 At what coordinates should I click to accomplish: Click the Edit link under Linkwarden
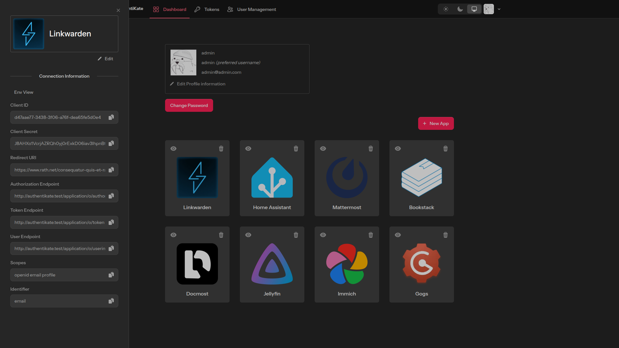coord(105,59)
